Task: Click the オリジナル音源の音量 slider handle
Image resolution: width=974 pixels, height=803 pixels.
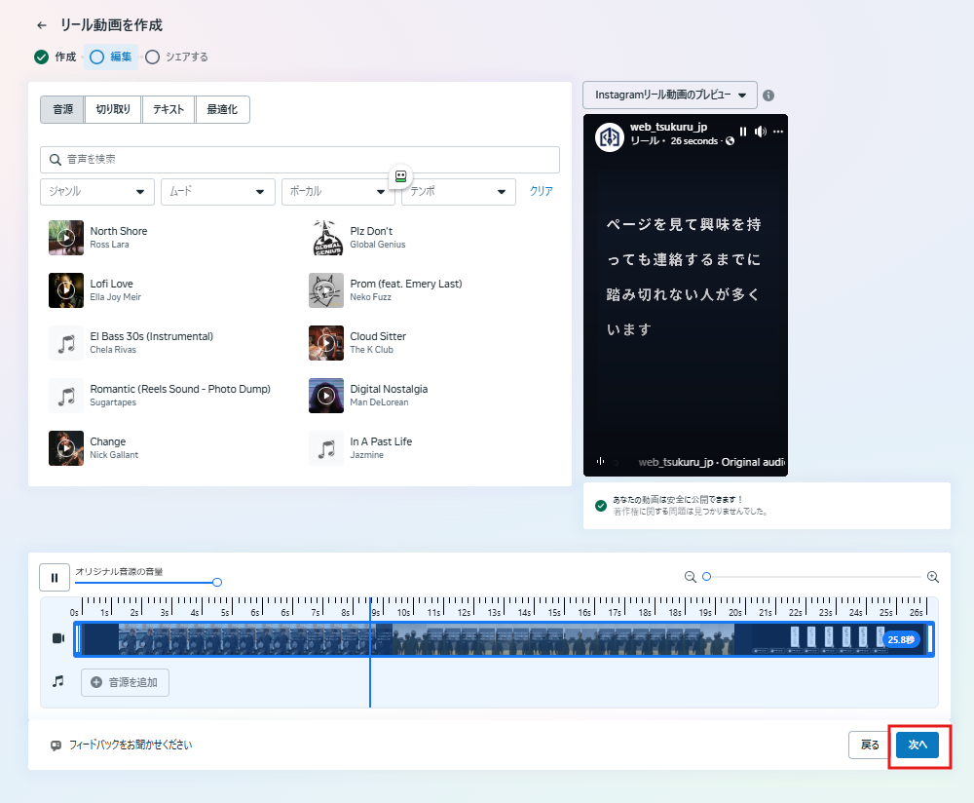Action: (217, 582)
